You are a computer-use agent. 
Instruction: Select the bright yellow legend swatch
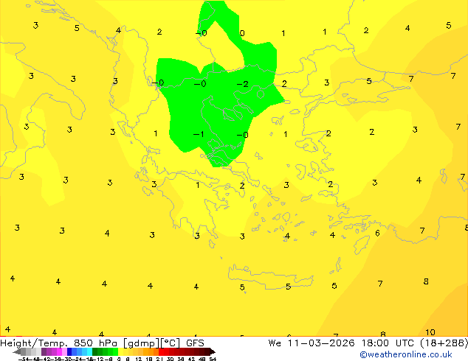tap(120, 351)
